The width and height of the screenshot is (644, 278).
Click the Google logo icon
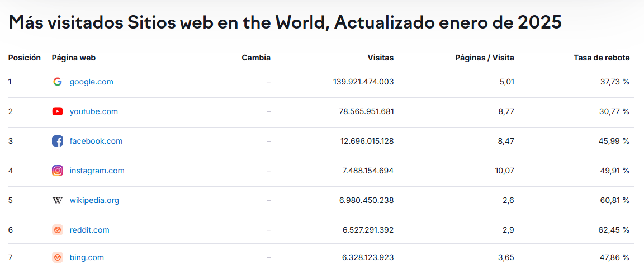[x=57, y=82]
